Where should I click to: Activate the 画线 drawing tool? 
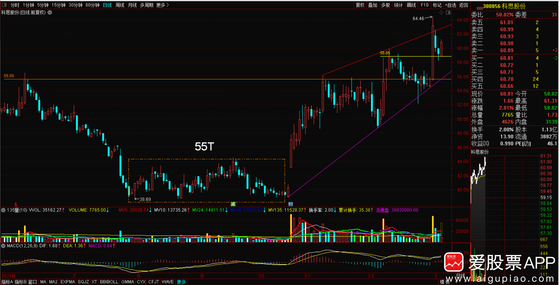411,5
